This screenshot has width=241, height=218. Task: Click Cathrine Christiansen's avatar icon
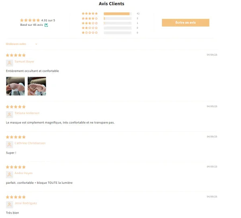point(9,145)
